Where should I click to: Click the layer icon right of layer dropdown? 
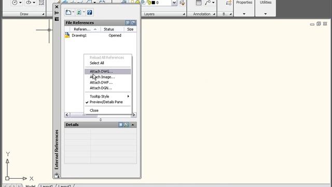tap(182, 3)
